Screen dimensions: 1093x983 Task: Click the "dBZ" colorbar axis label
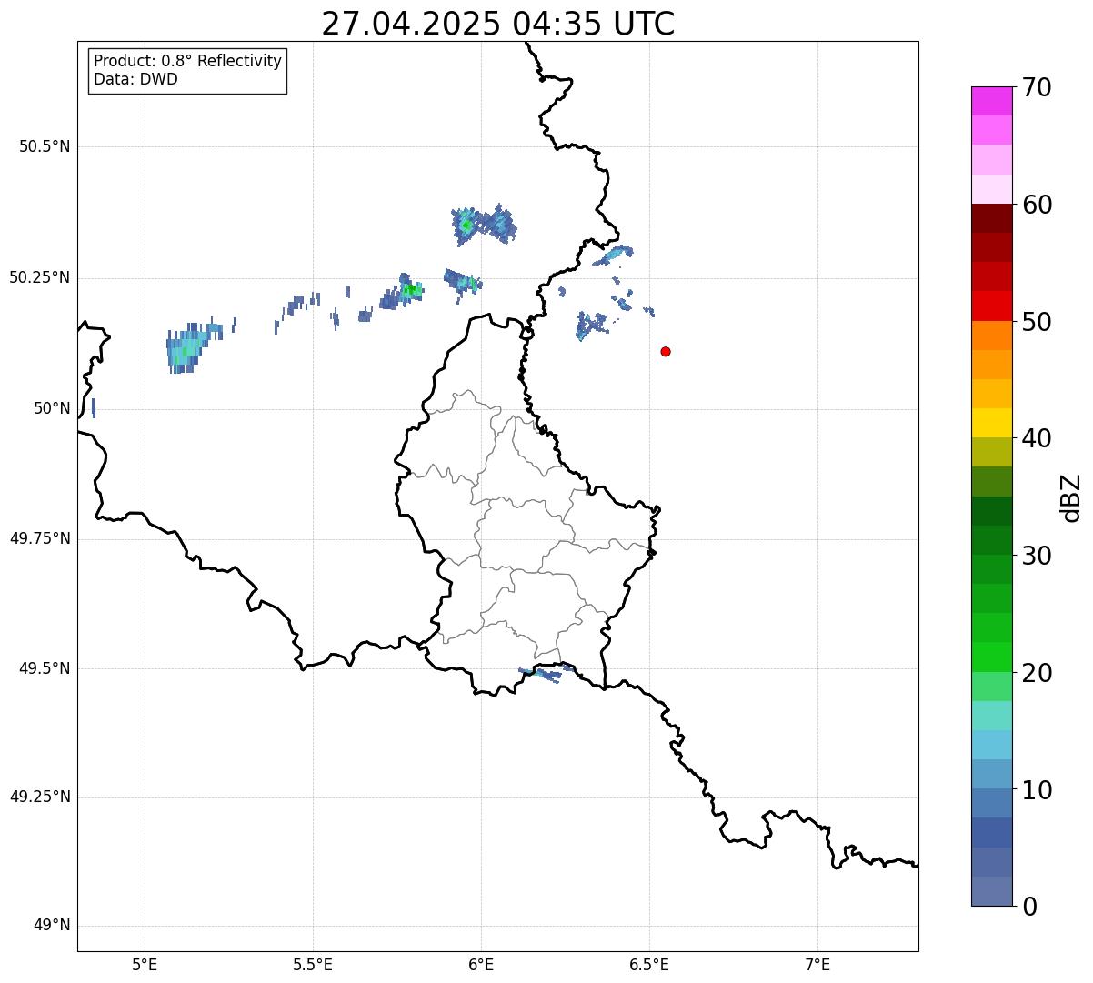pos(1070,497)
